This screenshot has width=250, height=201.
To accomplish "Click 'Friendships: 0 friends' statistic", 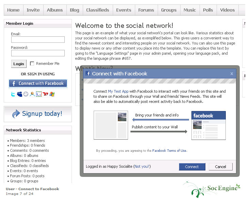I will pyautogui.click(x=28, y=145).
